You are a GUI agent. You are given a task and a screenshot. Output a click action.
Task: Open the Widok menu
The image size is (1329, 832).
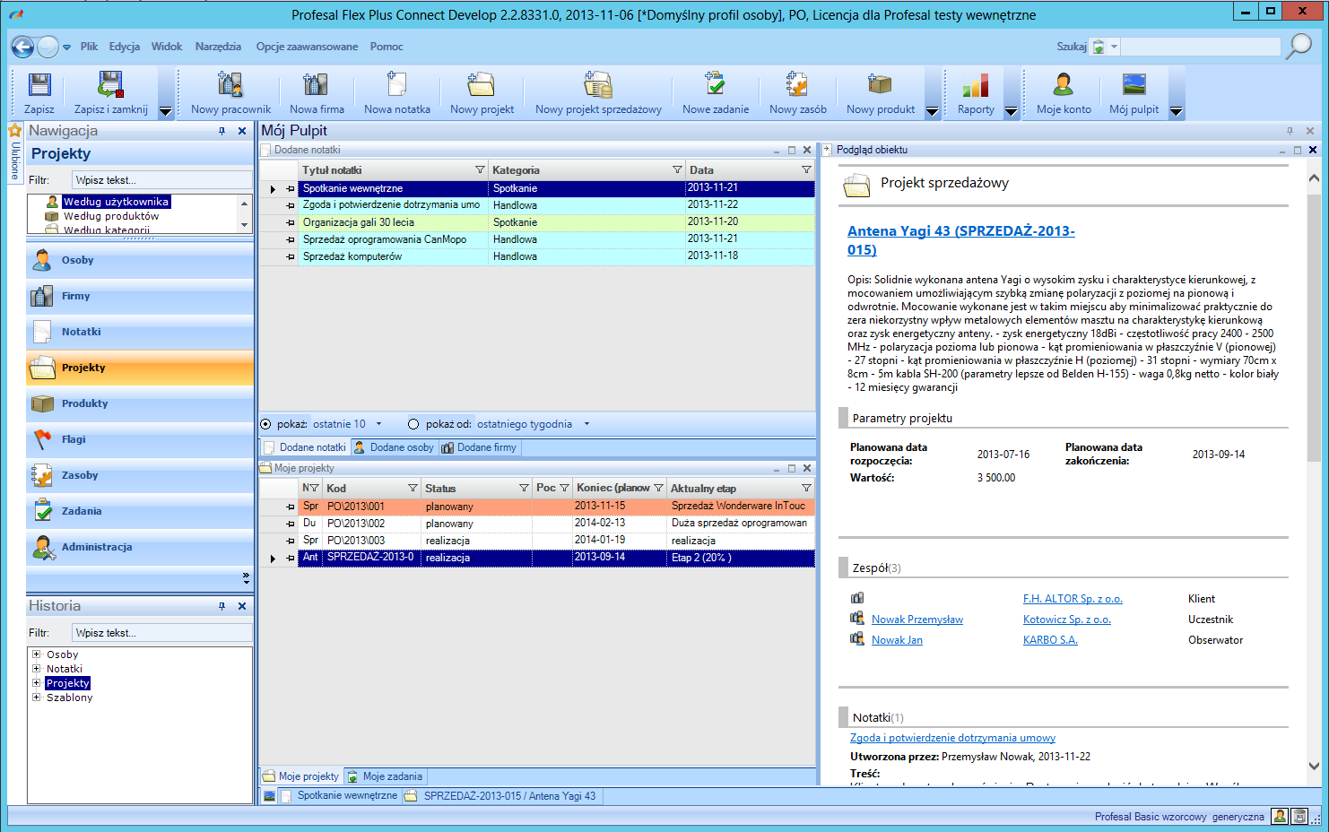click(167, 47)
